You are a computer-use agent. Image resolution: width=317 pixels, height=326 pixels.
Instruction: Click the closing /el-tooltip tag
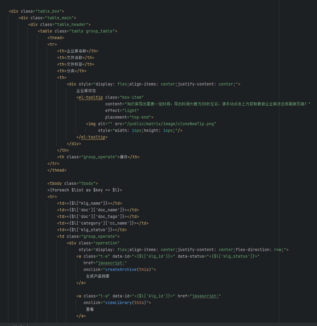coord(92,137)
